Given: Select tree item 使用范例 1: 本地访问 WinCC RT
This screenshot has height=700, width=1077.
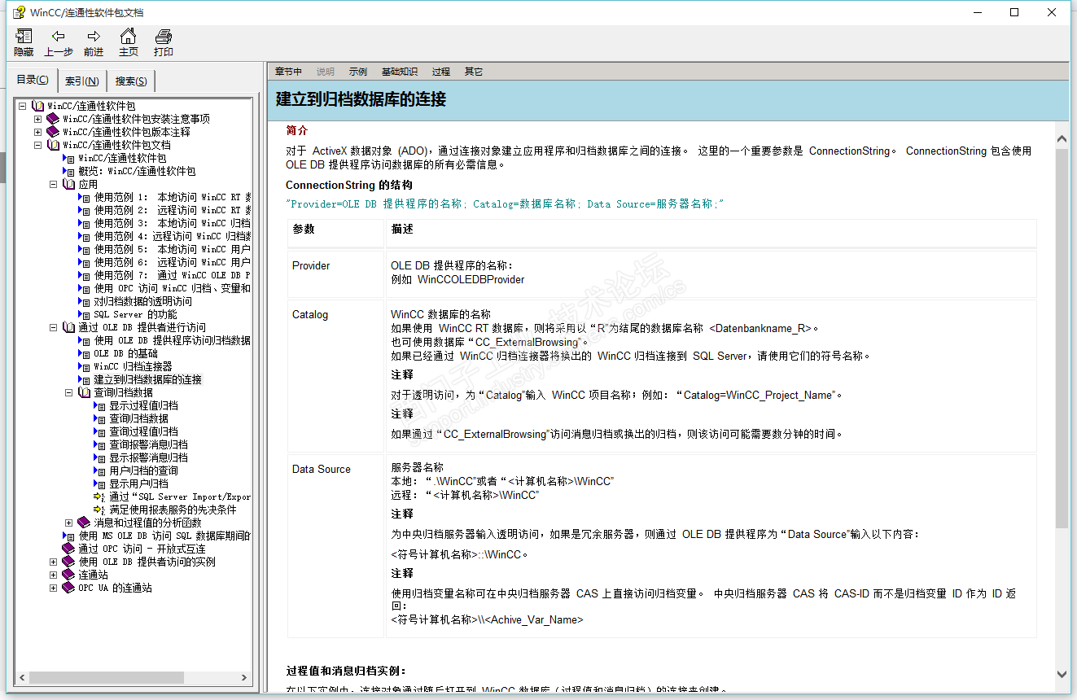Looking at the screenshot, I should point(173,197).
